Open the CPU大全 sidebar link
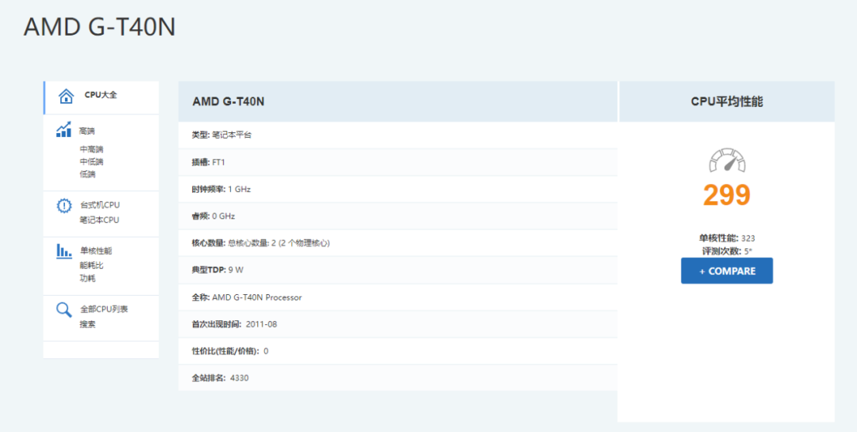Screen dimensions: 857x432 click(101, 95)
